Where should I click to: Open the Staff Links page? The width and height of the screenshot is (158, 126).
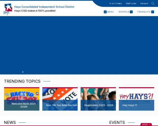click(x=131, y=3)
